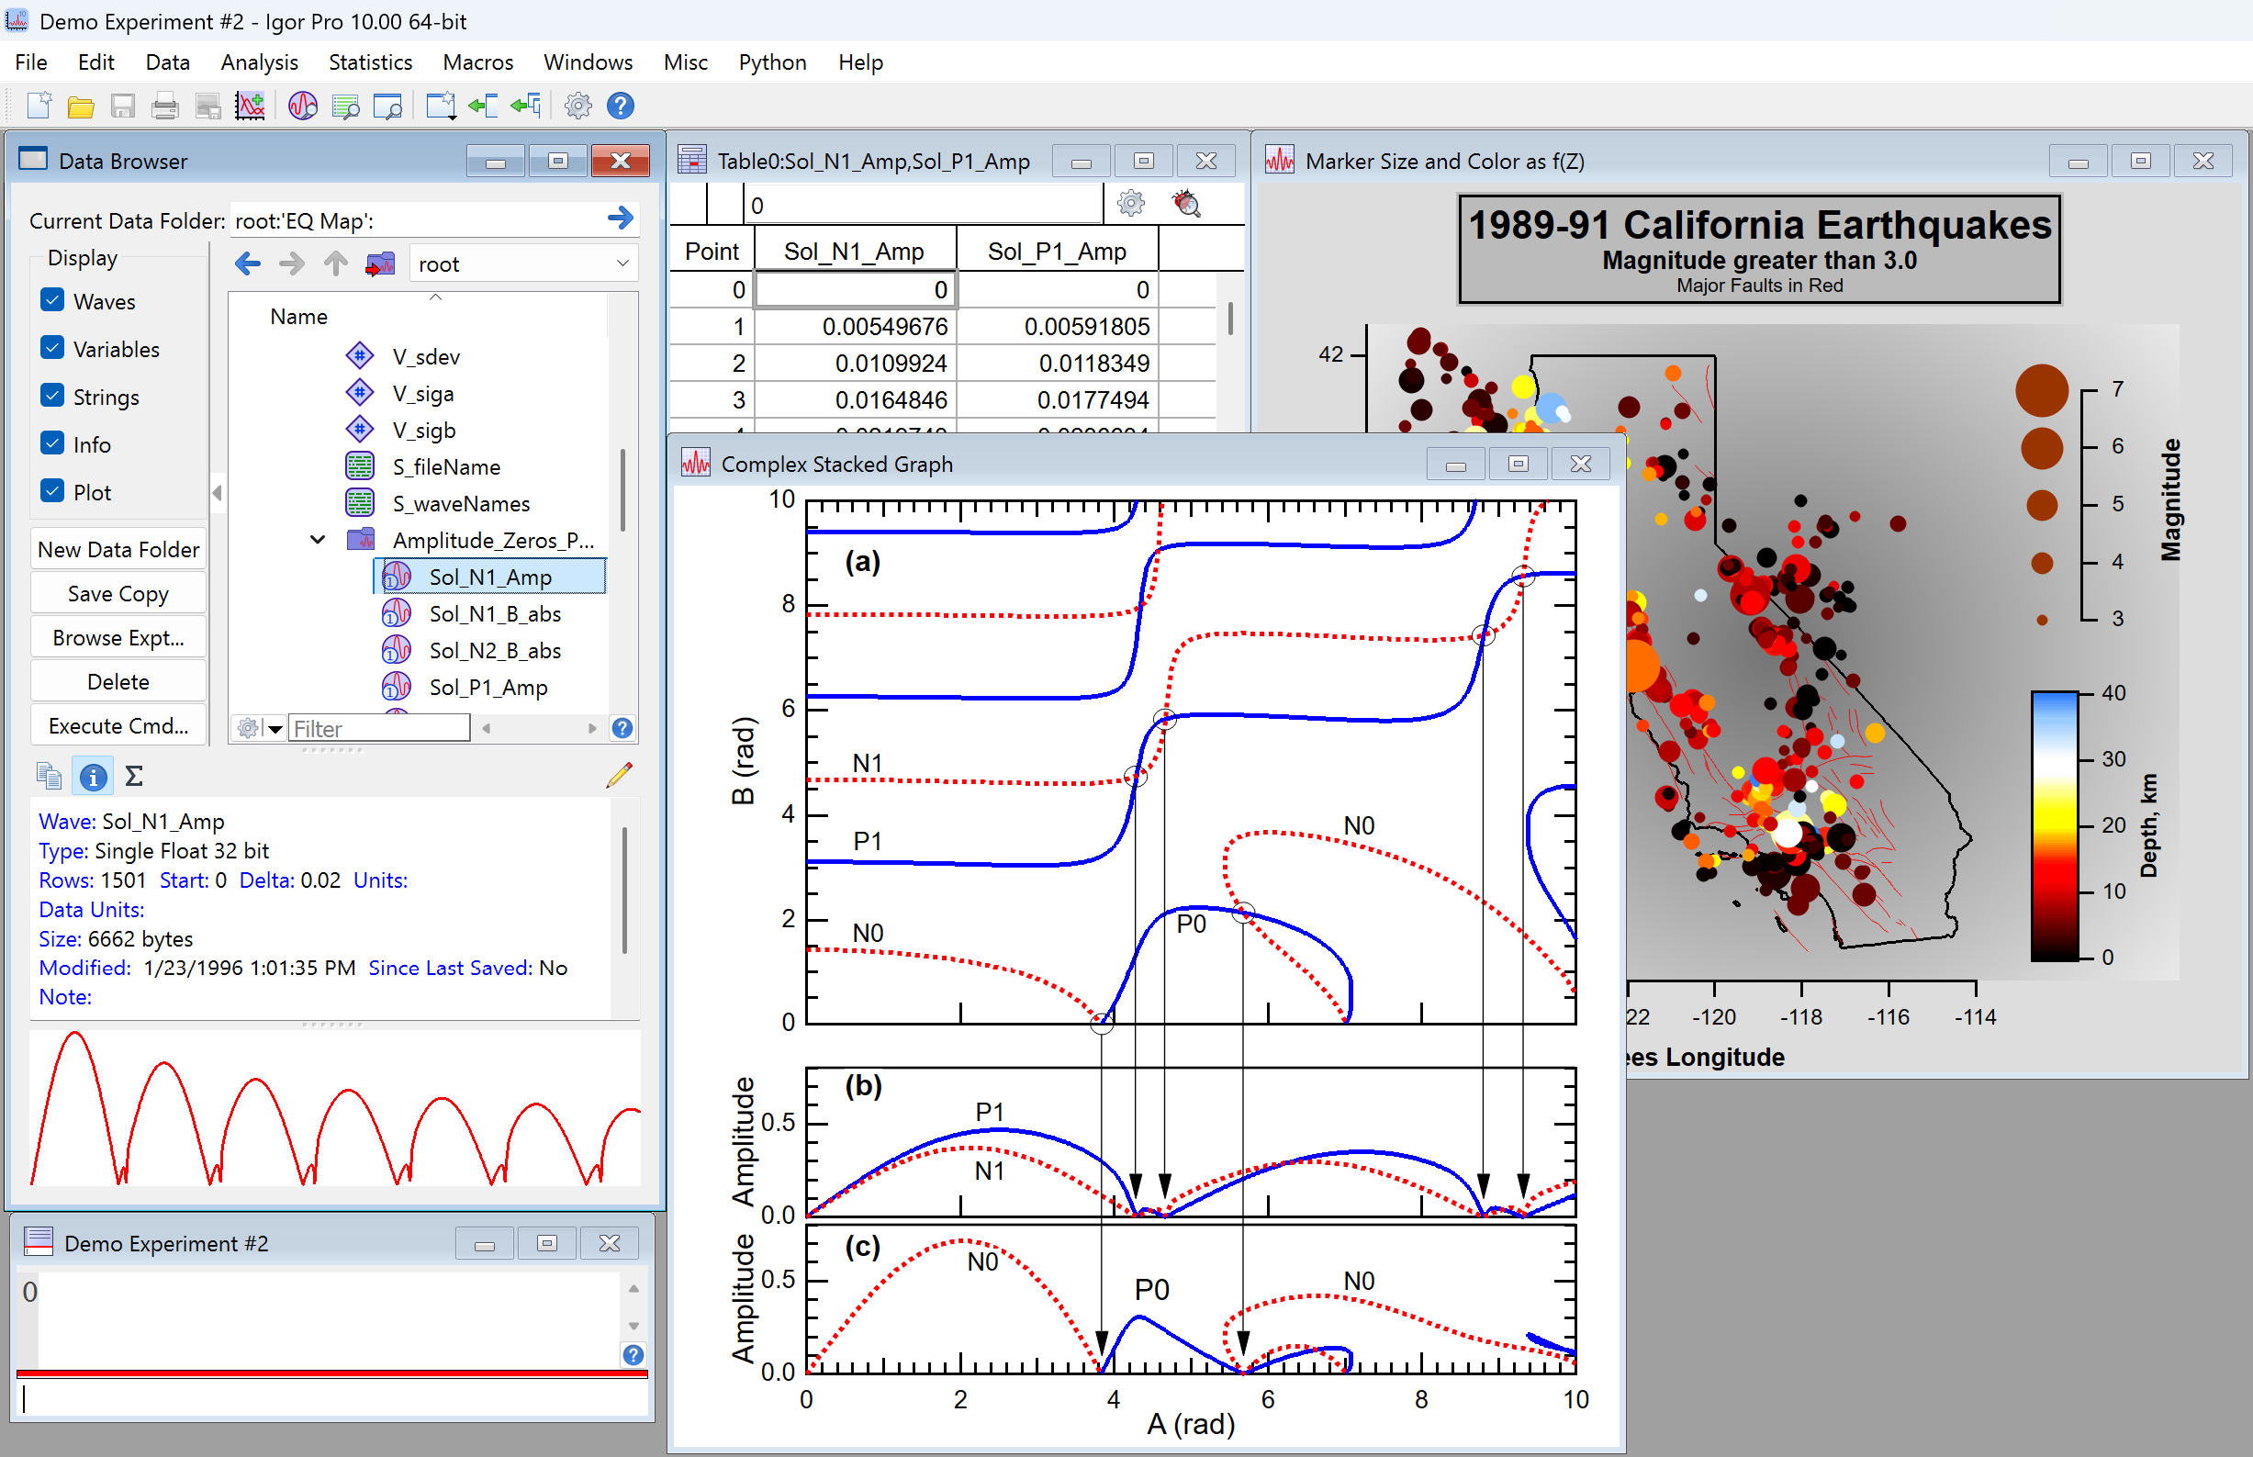Image resolution: width=2253 pixels, height=1457 pixels.
Task: Click the info icon in Data Browser
Action: 93,777
